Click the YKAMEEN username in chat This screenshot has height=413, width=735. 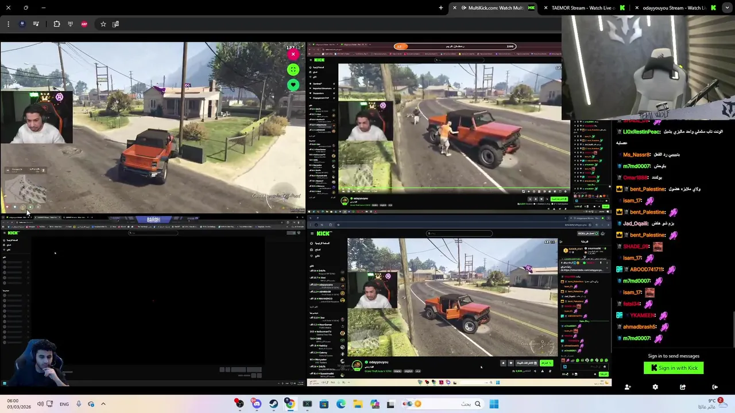[643, 315]
